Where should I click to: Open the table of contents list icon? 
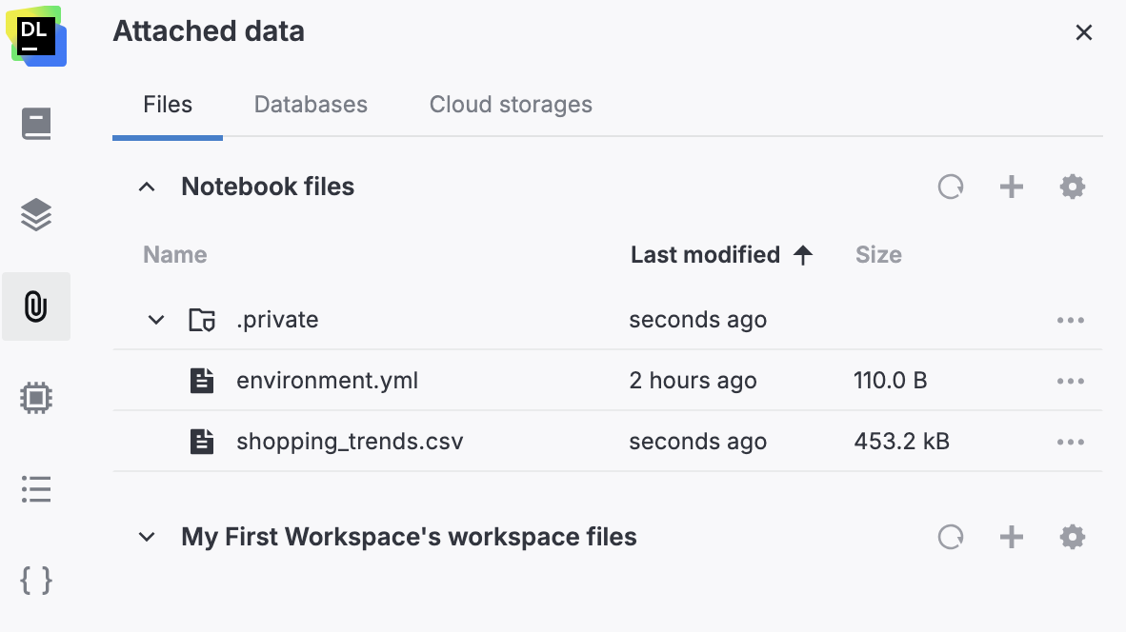point(36,488)
